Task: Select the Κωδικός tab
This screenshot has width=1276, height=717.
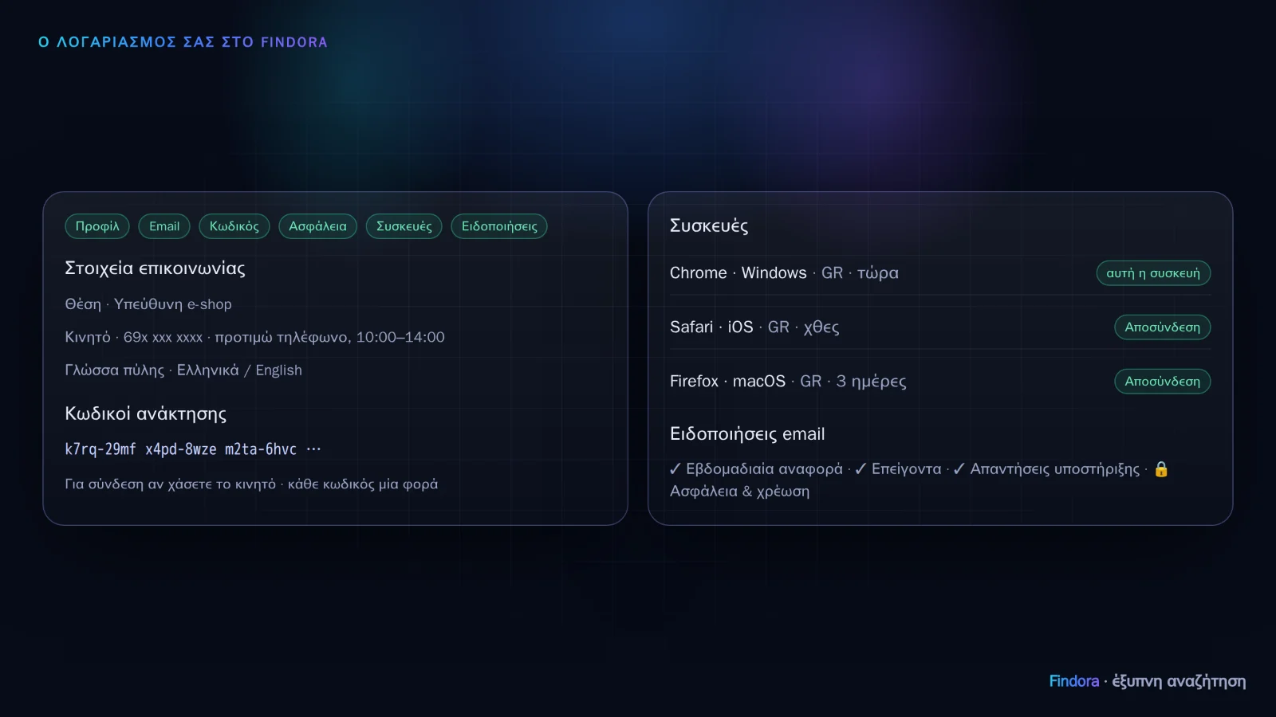Action: [x=234, y=226]
